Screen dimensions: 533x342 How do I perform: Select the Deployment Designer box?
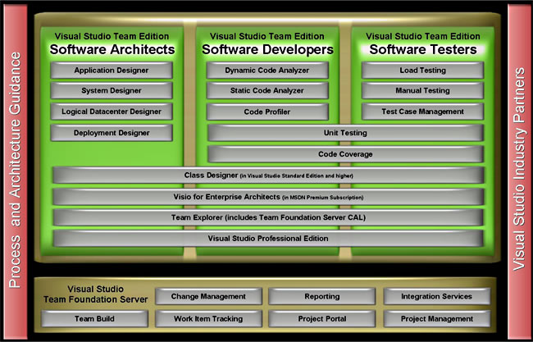point(112,133)
